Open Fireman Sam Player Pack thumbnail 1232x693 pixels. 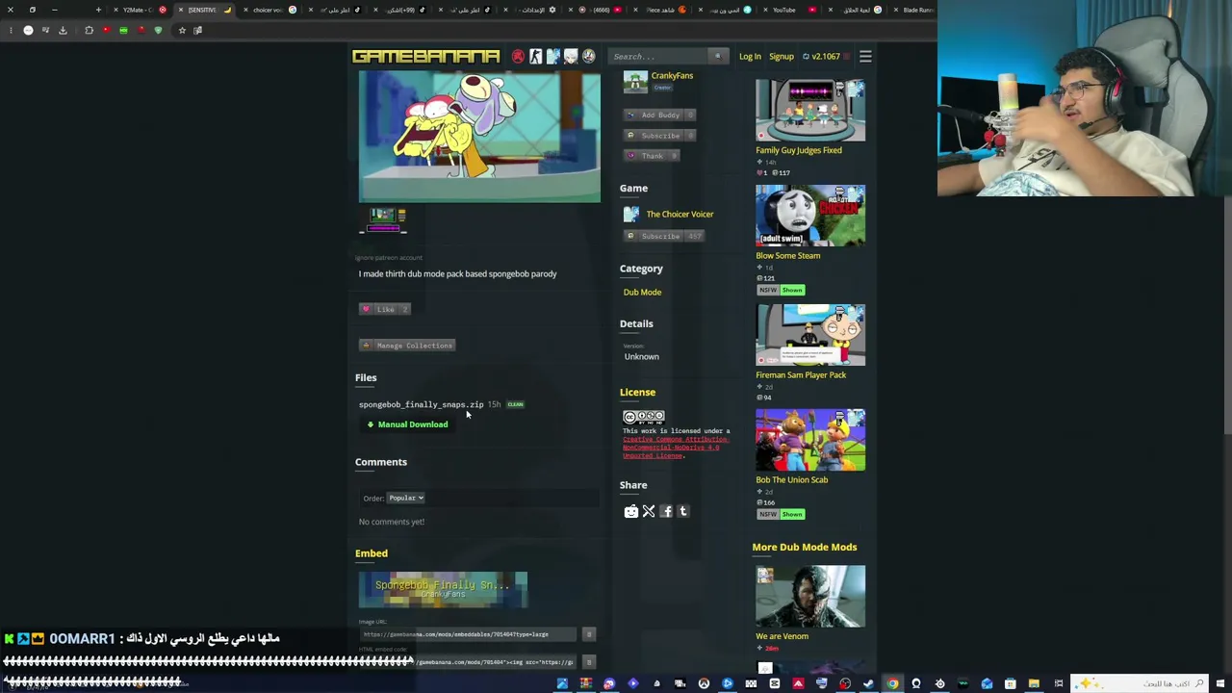click(810, 335)
